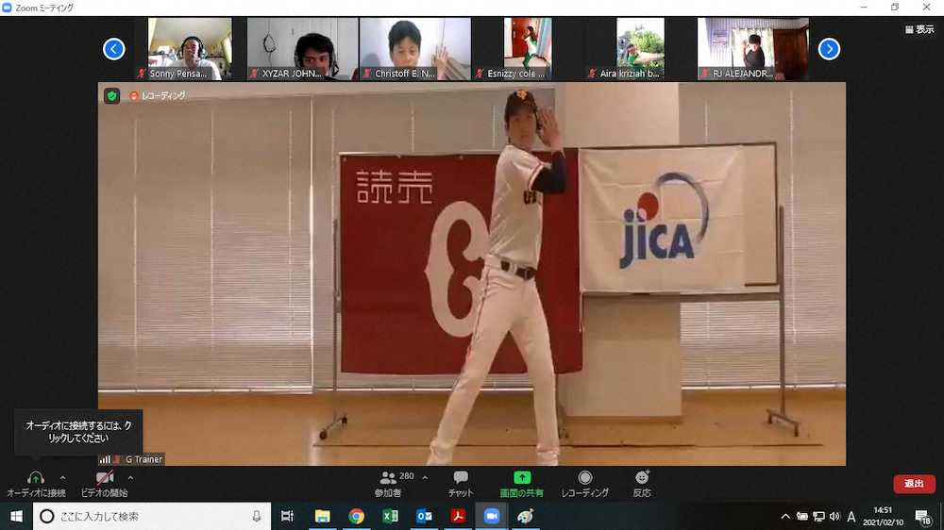This screenshot has width=944, height=530.
Task: Open the reactions menu
Action: (x=642, y=478)
